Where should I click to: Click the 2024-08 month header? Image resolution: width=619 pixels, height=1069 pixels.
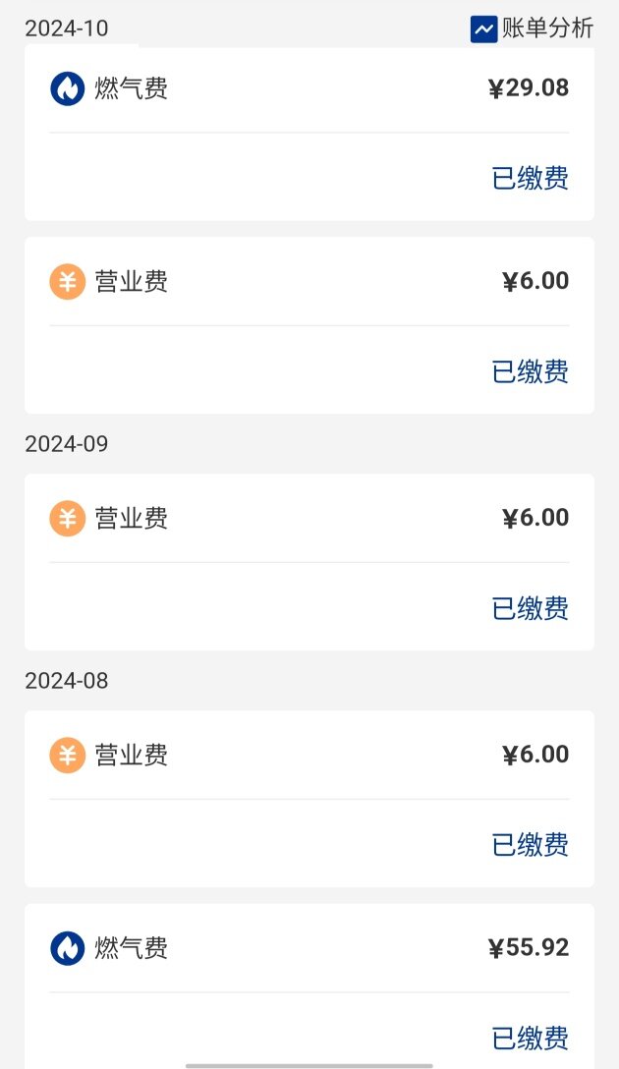coord(67,681)
